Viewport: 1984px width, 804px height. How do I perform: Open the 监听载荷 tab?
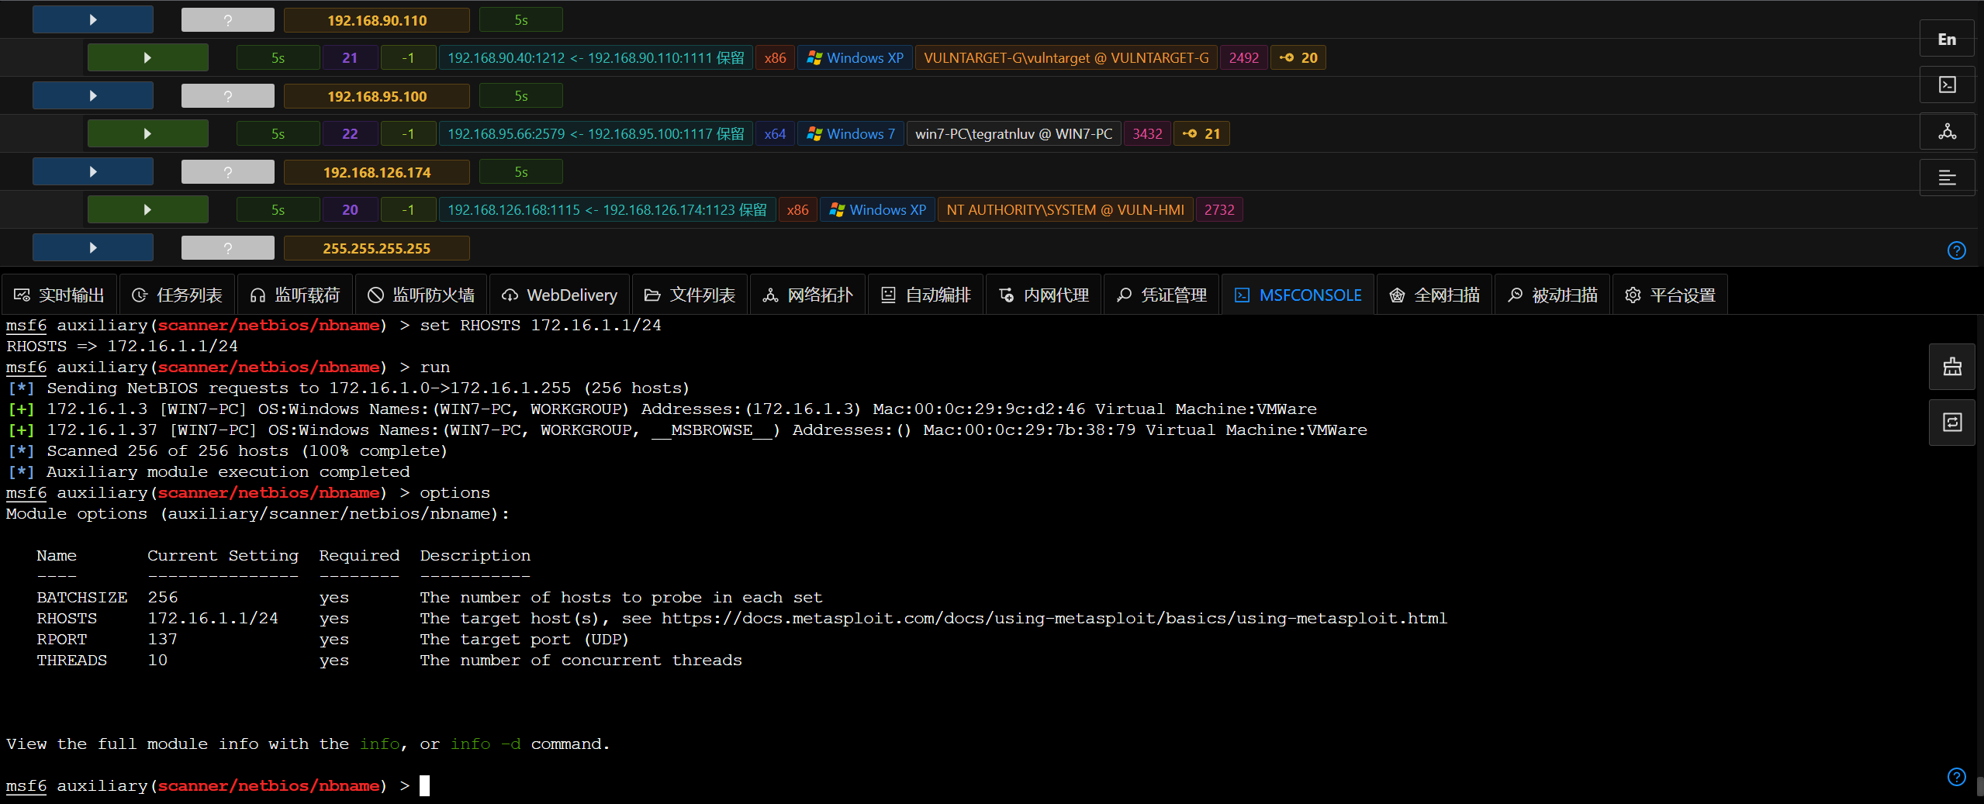[295, 295]
